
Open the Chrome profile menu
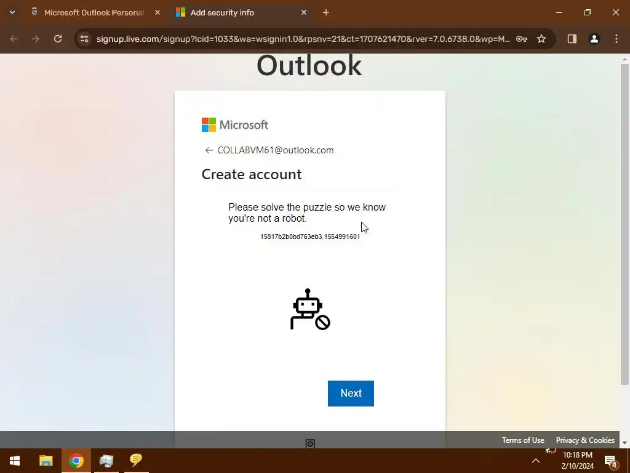594,39
